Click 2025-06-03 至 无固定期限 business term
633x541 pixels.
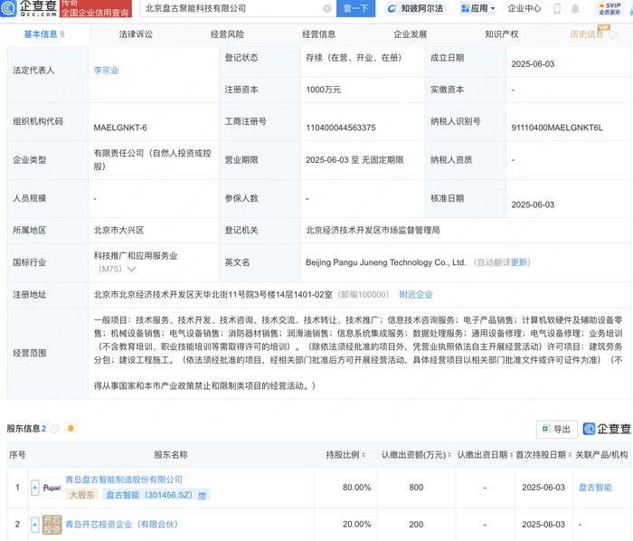click(x=354, y=160)
